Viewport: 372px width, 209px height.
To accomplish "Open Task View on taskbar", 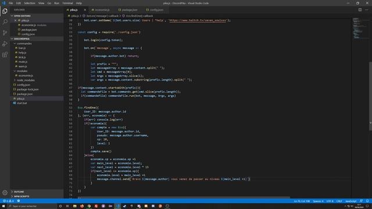I will click(67, 206).
